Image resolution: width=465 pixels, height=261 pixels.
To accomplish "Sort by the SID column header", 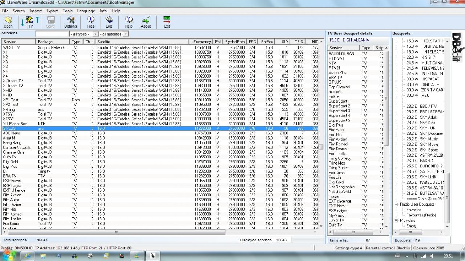I will click(282, 42).
